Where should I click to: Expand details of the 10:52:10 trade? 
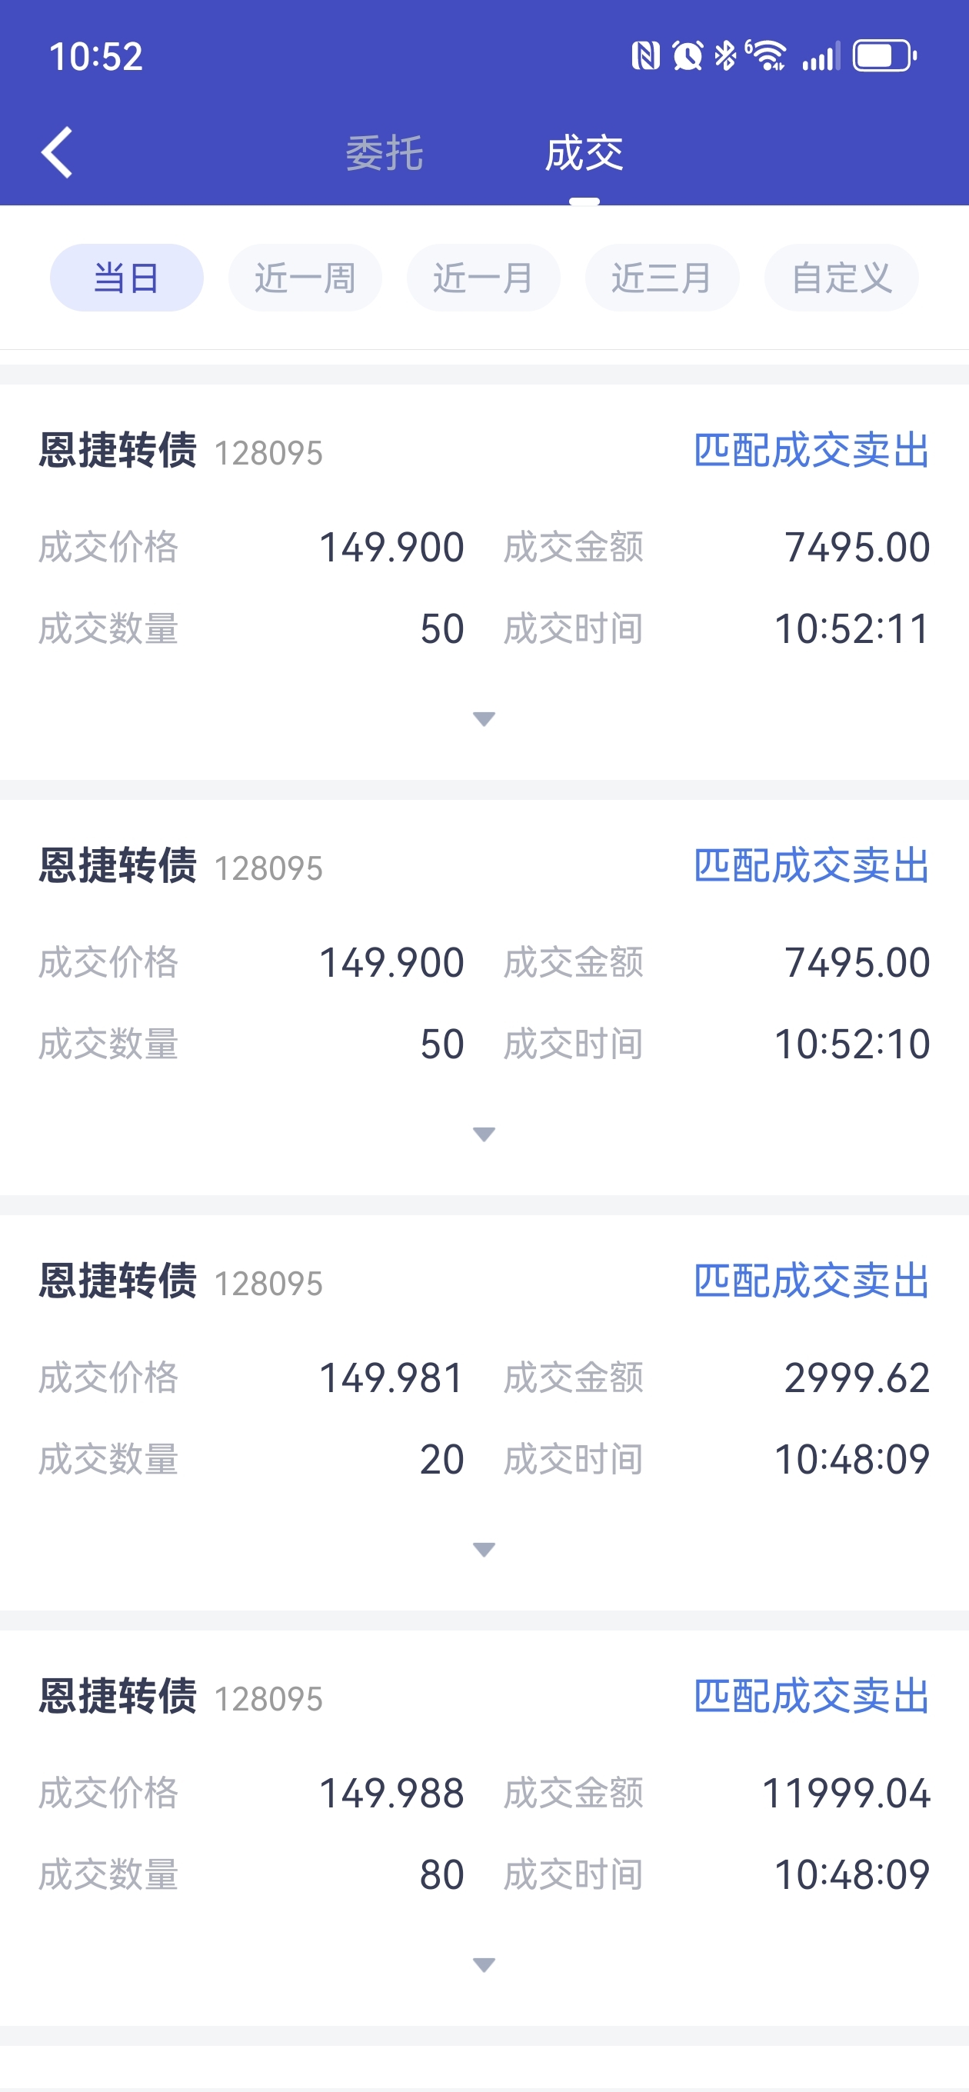click(484, 1134)
